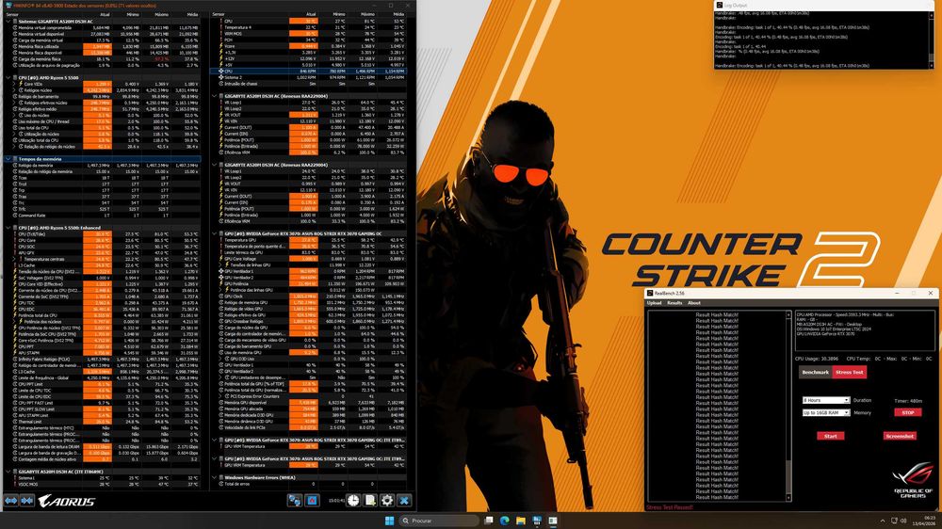Open the HWiNFO taskbar app icon
The image size is (942, 529).
point(537,521)
